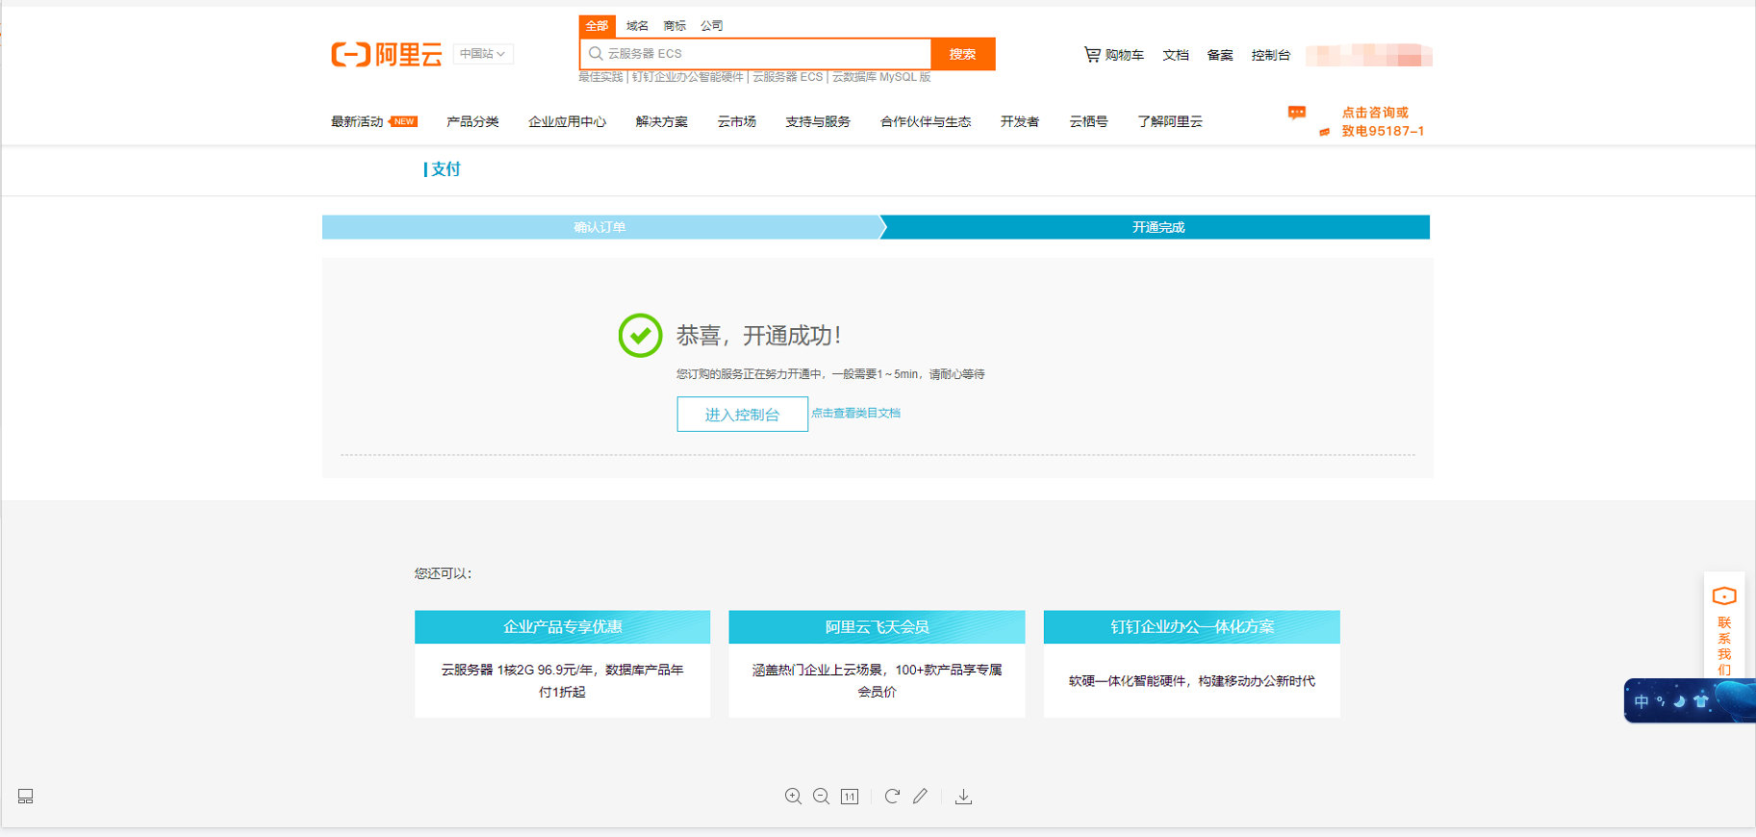
Task: Open the 钉钉企业办公一体化方案 card
Action: [x=1191, y=664]
